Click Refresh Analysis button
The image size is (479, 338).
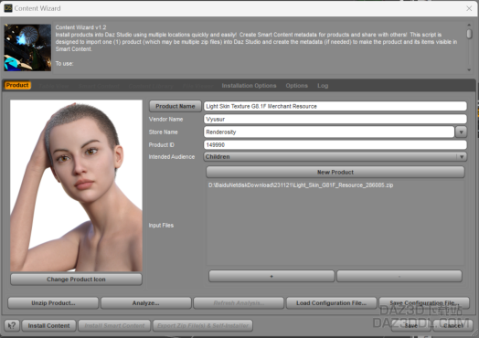(x=239, y=303)
